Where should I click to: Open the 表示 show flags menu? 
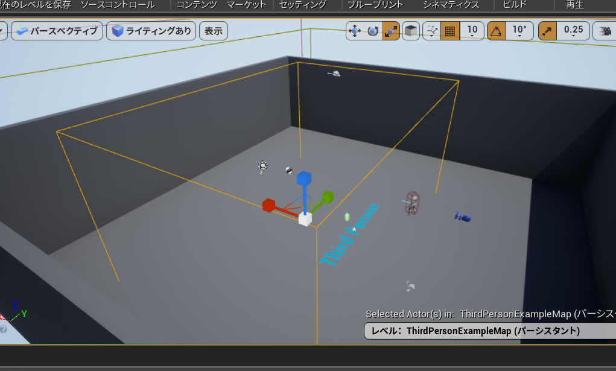point(214,31)
